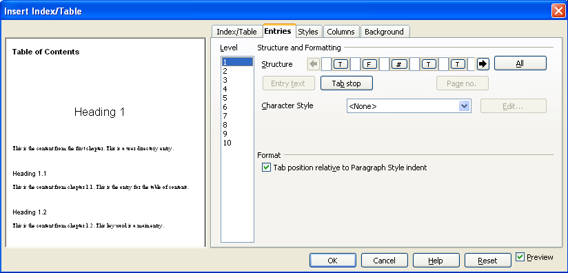Image resolution: width=568 pixels, height=273 pixels.
Task: Select the T token just left of F
Action: click(x=341, y=64)
